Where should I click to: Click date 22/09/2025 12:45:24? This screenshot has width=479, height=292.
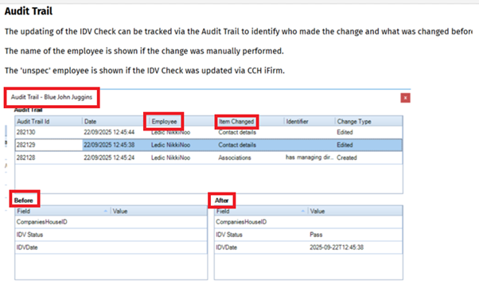[109, 158]
